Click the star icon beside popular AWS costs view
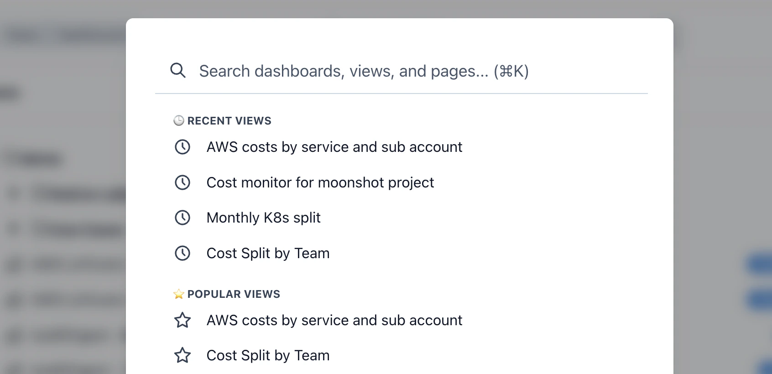This screenshot has width=772, height=374. pyautogui.click(x=183, y=320)
